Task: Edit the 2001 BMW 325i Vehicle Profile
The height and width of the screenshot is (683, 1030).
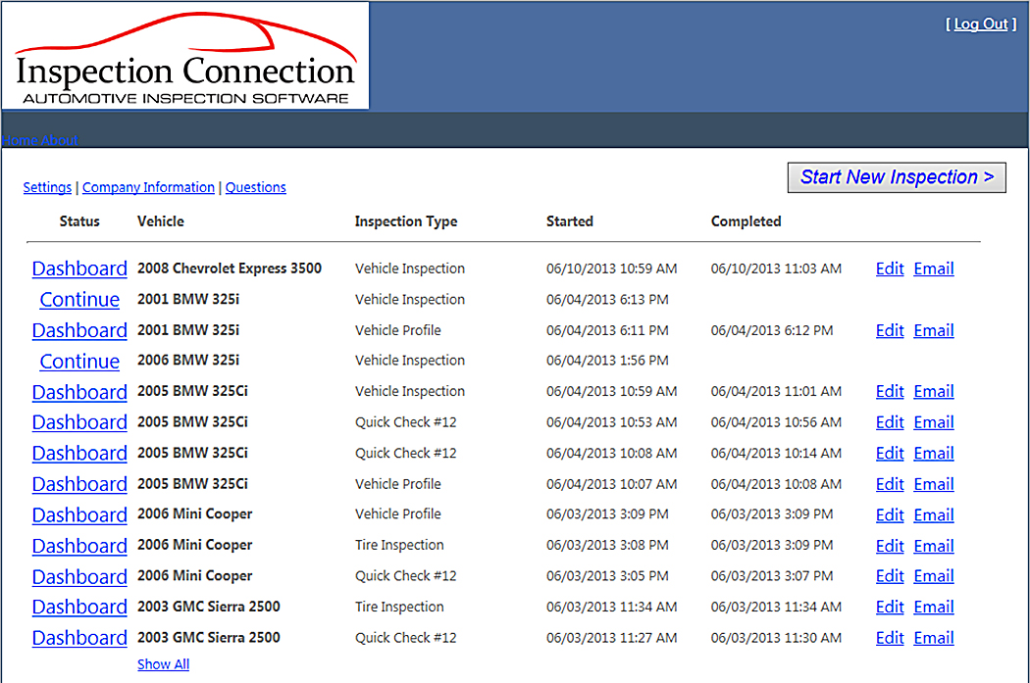Action: click(x=890, y=330)
